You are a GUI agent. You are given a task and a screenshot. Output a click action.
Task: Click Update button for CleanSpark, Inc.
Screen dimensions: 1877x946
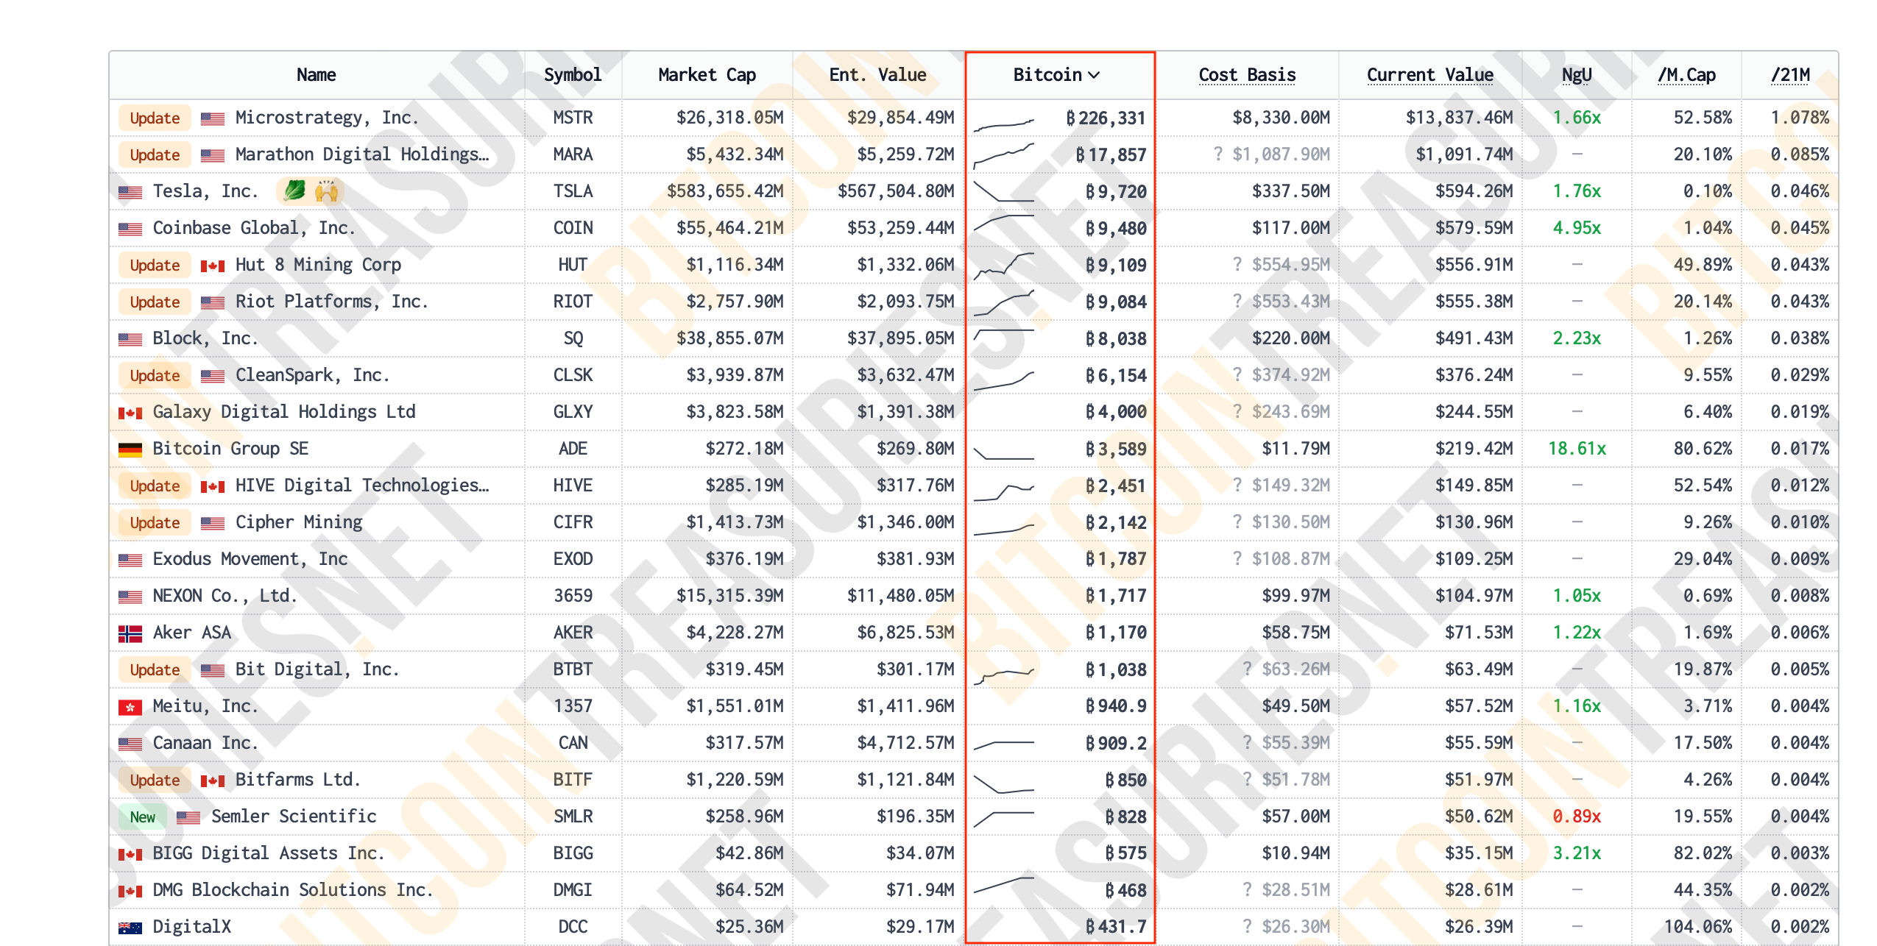coord(155,375)
